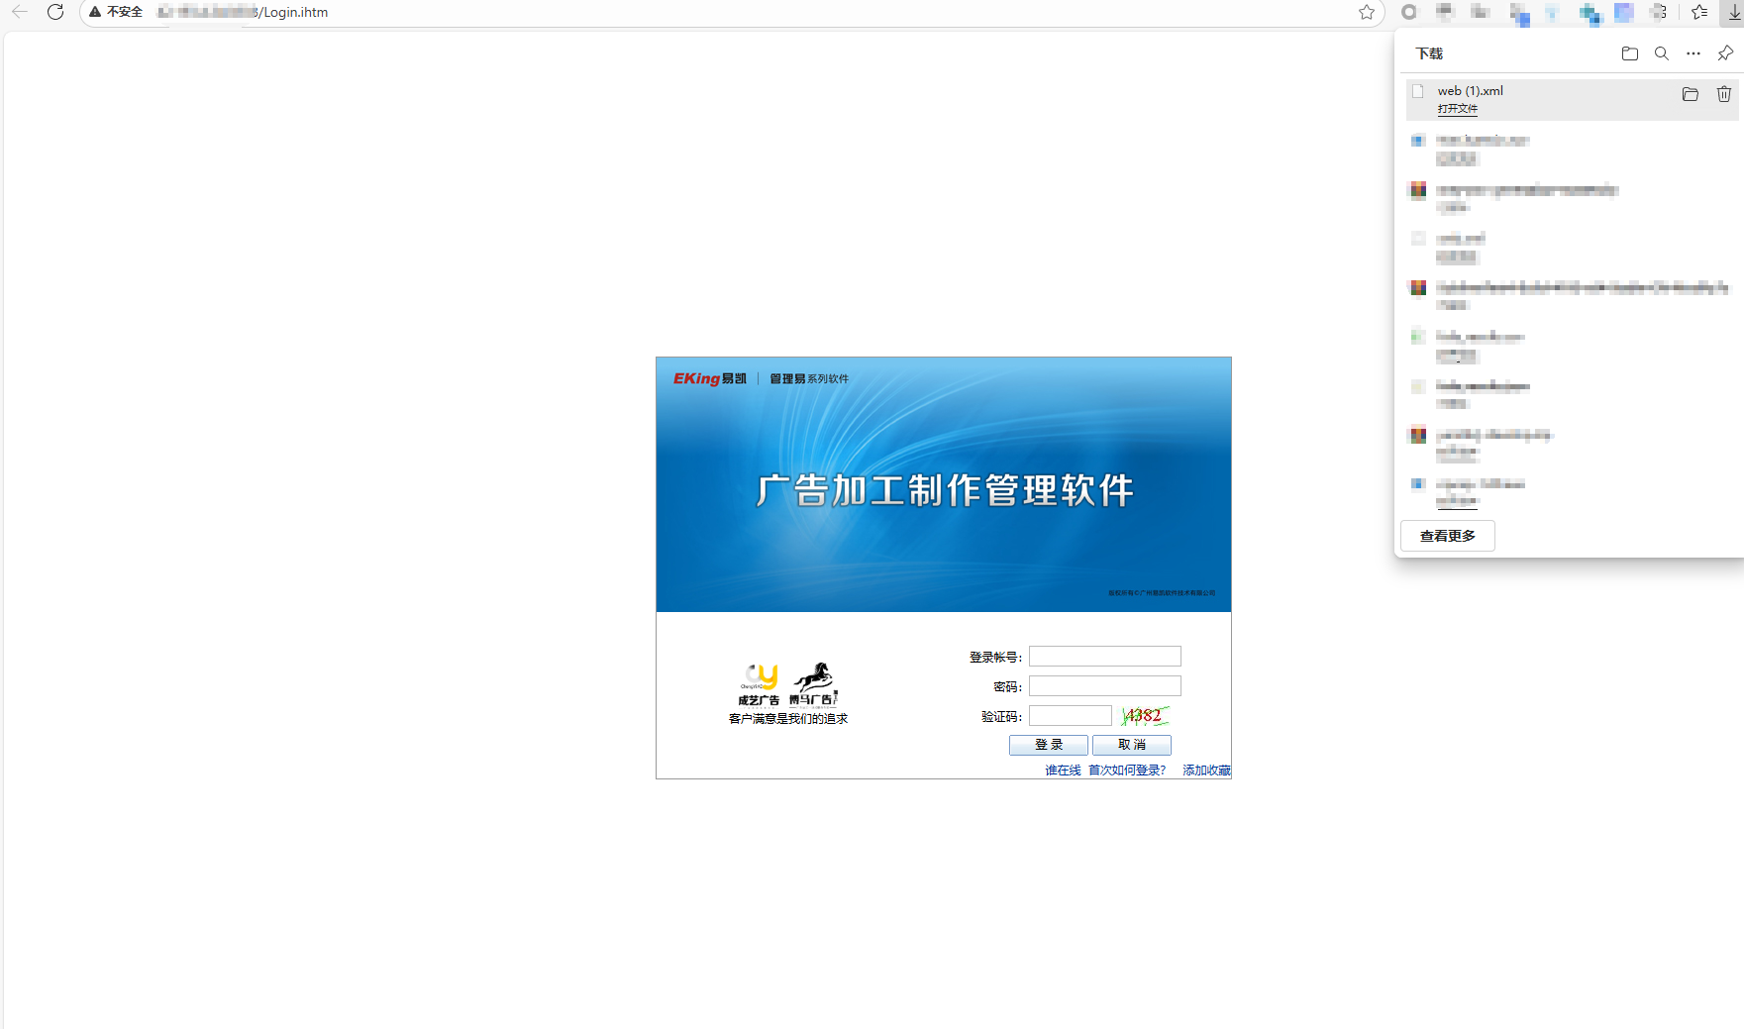Search downloads using the magnifier icon

click(1661, 53)
